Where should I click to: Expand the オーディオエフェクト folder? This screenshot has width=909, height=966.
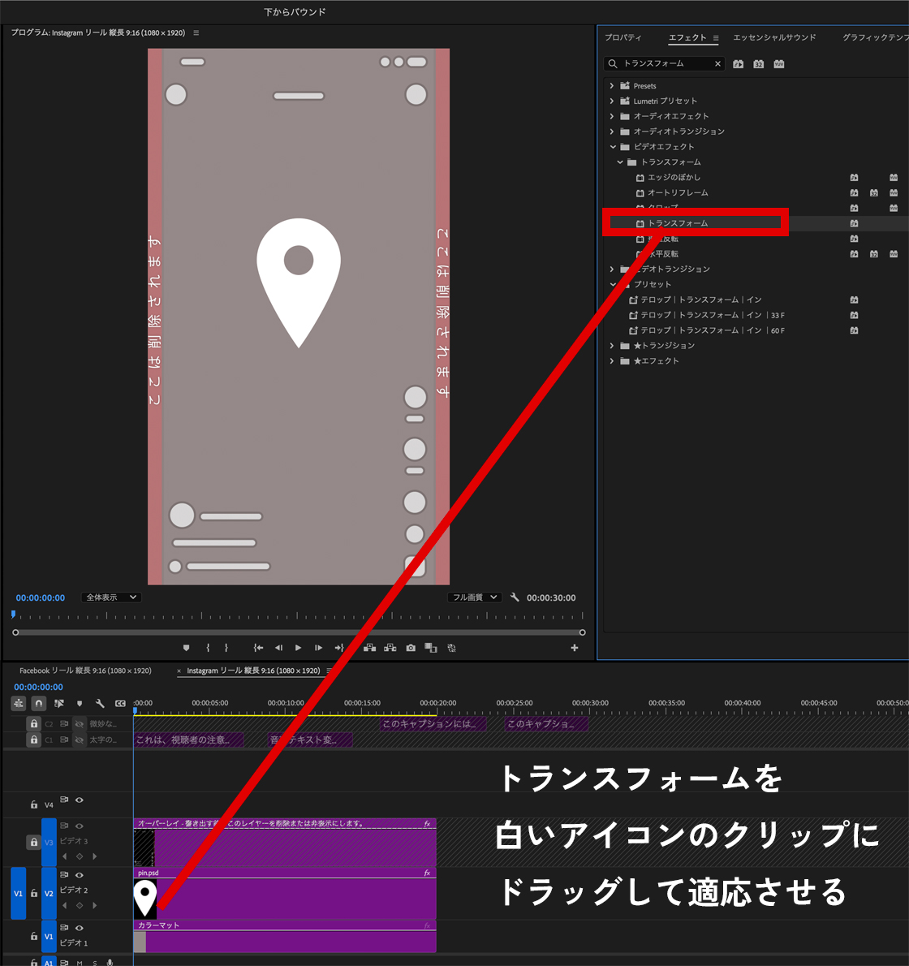(612, 116)
